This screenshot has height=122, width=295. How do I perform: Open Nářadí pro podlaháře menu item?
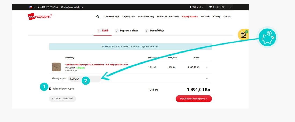(x=168, y=17)
